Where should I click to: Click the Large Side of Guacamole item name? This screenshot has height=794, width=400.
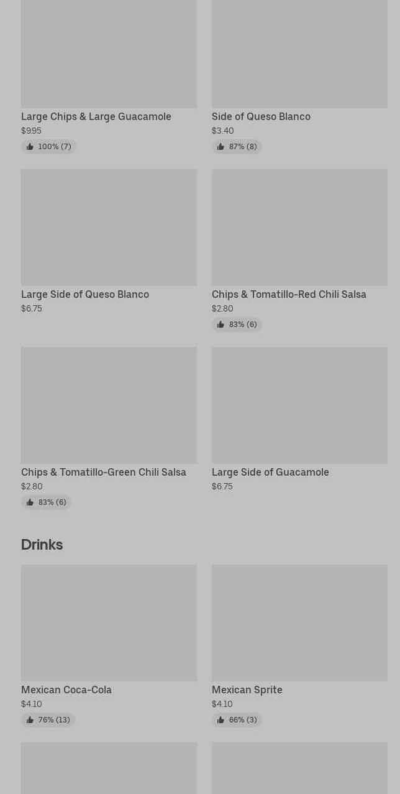[x=270, y=472]
